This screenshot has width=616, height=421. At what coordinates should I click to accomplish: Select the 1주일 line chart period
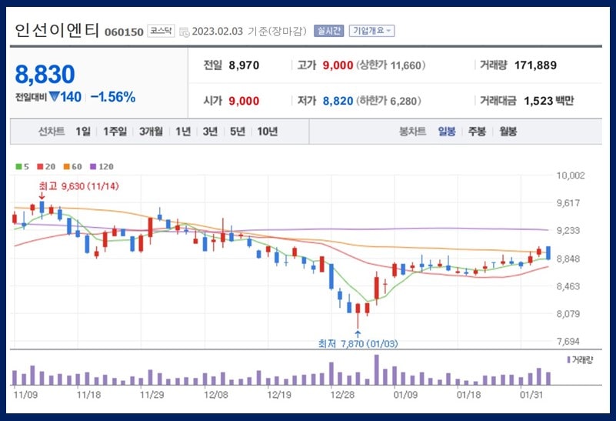tap(115, 132)
